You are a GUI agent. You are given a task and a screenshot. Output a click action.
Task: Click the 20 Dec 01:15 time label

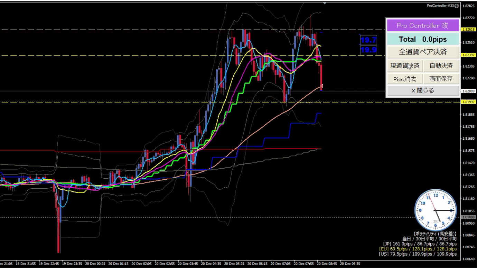(119, 264)
